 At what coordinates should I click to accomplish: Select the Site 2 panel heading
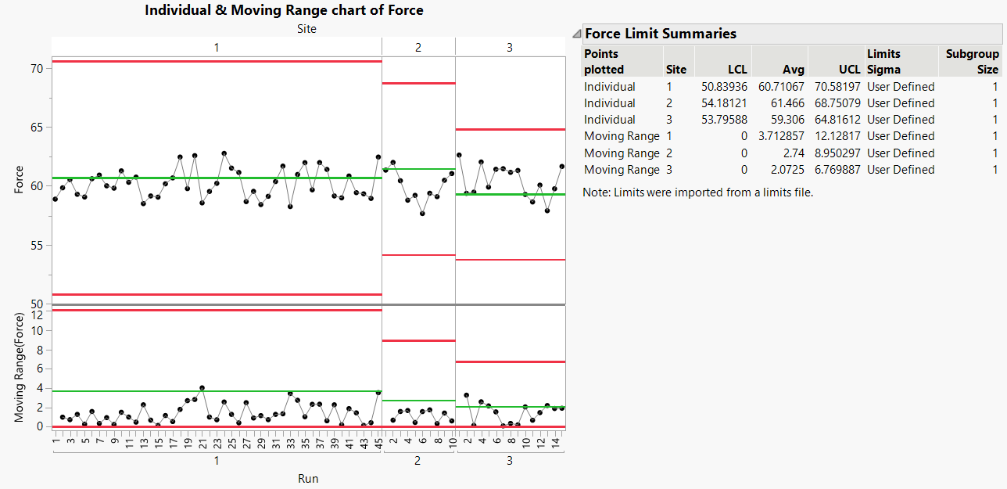pos(417,47)
